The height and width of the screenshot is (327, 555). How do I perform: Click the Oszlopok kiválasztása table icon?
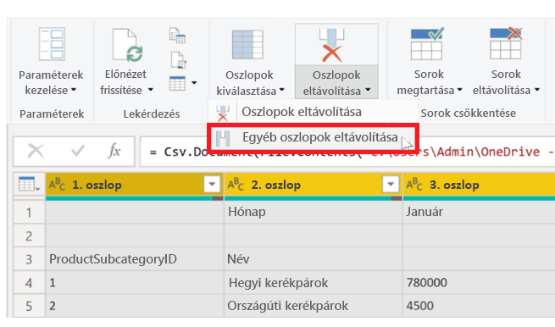click(x=247, y=45)
